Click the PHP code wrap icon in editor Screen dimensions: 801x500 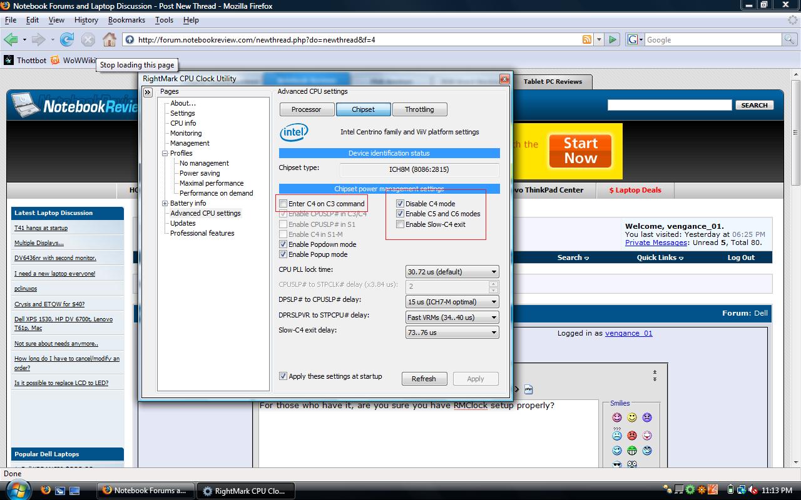coord(528,389)
